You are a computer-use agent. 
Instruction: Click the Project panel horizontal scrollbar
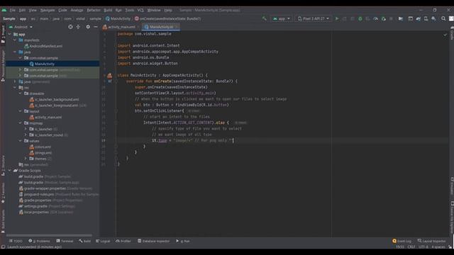point(49,236)
